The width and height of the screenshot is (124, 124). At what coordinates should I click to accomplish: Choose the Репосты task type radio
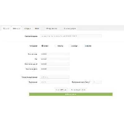(56, 46)
